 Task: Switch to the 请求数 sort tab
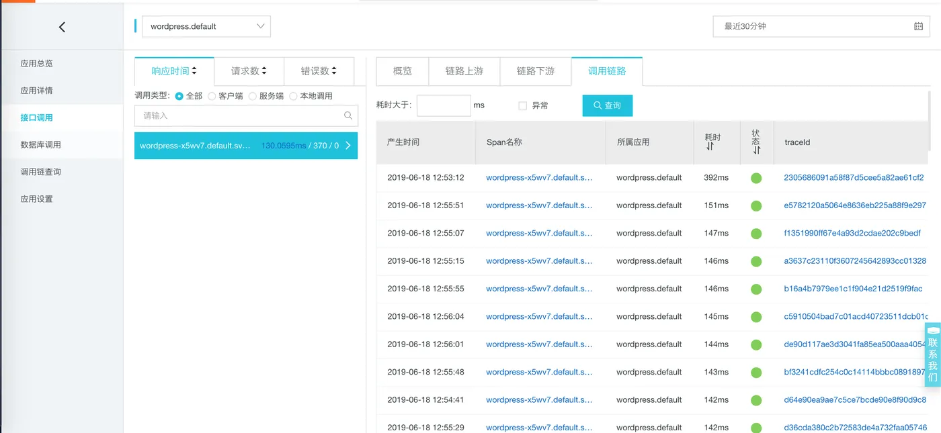[x=249, y=71]
